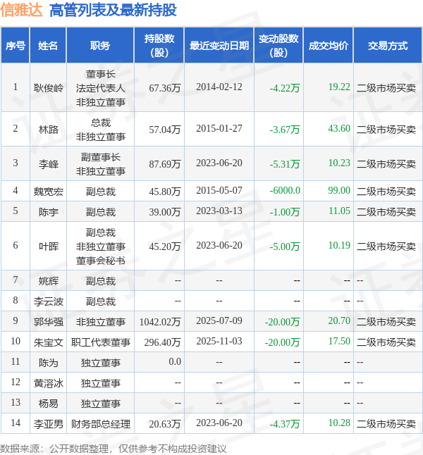Click the date 2023-03-13

[219, 211]
